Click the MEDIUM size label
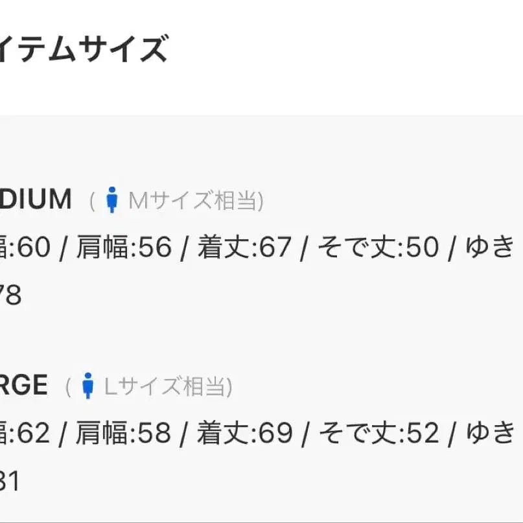Screen dimensions: 523x523 36,199
